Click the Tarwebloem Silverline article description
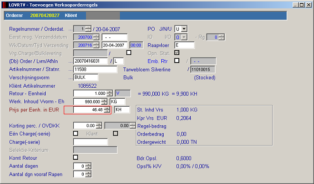Screen dimensions: 314x184 coord(147,70)
